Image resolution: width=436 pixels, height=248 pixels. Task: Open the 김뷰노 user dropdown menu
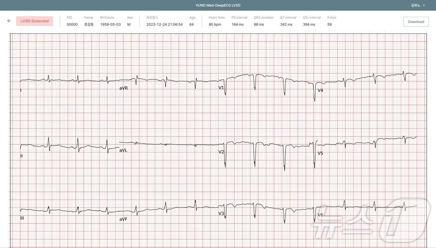pyautogui.click(x=418, y=5)
